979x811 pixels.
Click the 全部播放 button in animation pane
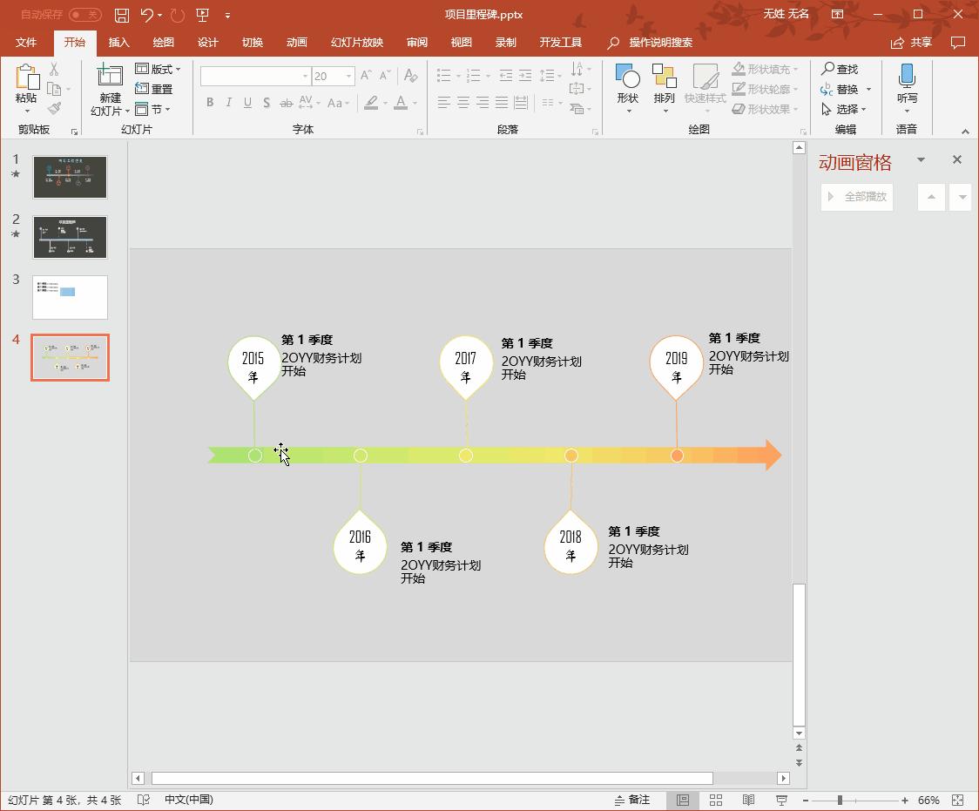tap(856, 196)
